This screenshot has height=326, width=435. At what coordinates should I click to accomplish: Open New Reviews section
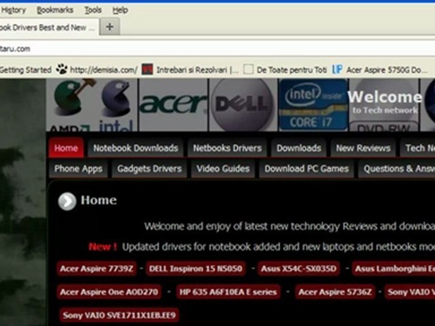click(x=363, y=148)
